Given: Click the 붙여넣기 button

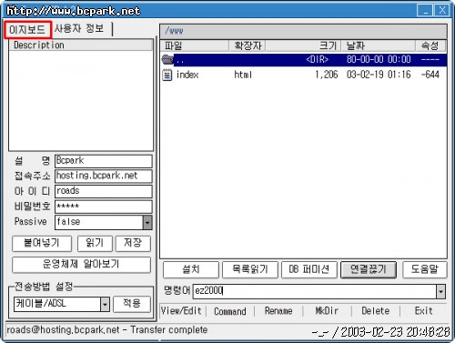Looking at the screenshot, I should [42, 244].
